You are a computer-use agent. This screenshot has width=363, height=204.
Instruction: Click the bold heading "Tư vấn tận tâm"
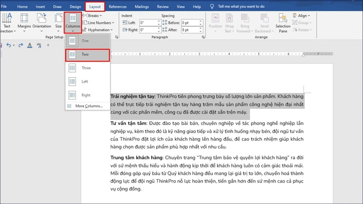128,123
